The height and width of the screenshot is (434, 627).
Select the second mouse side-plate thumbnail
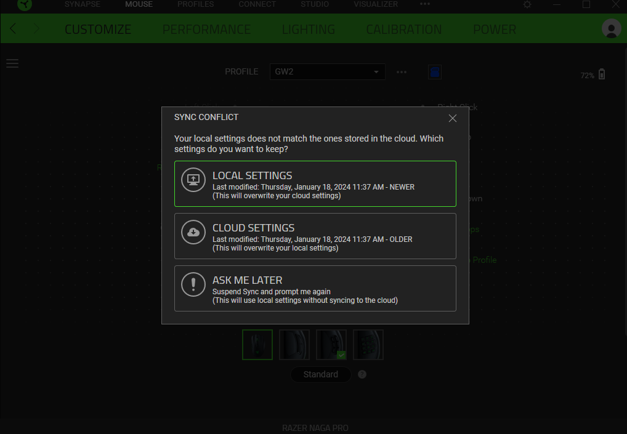(294, 345)
